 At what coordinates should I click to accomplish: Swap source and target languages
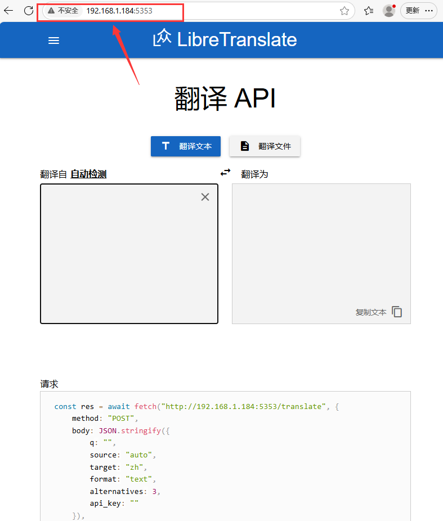pos(225,173)
